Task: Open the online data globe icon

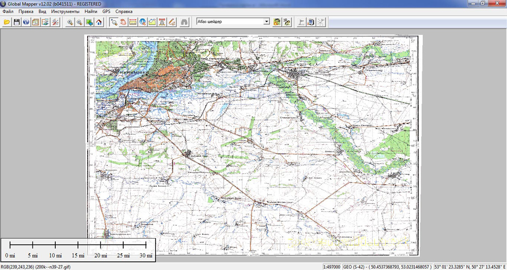Action: 26,22
